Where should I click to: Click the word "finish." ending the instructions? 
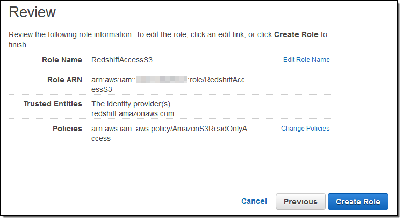click(x=18, y=45)
